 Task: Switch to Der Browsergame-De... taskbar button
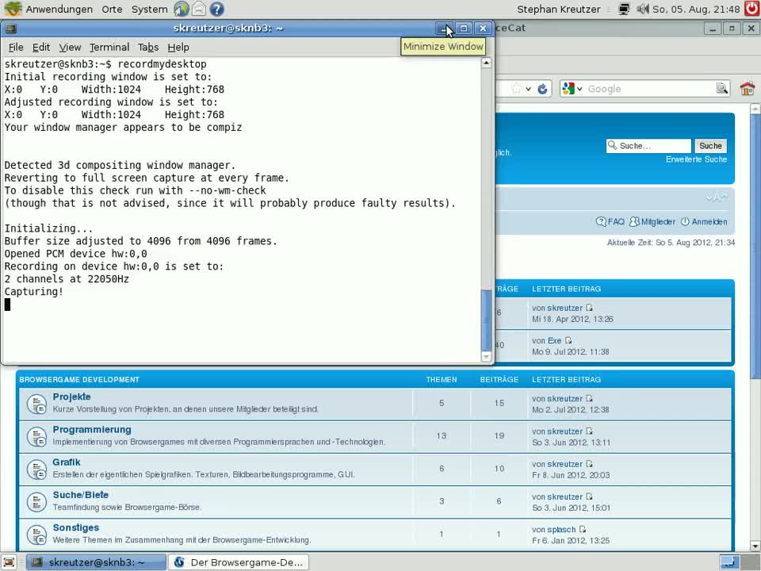tap(239, 562)
